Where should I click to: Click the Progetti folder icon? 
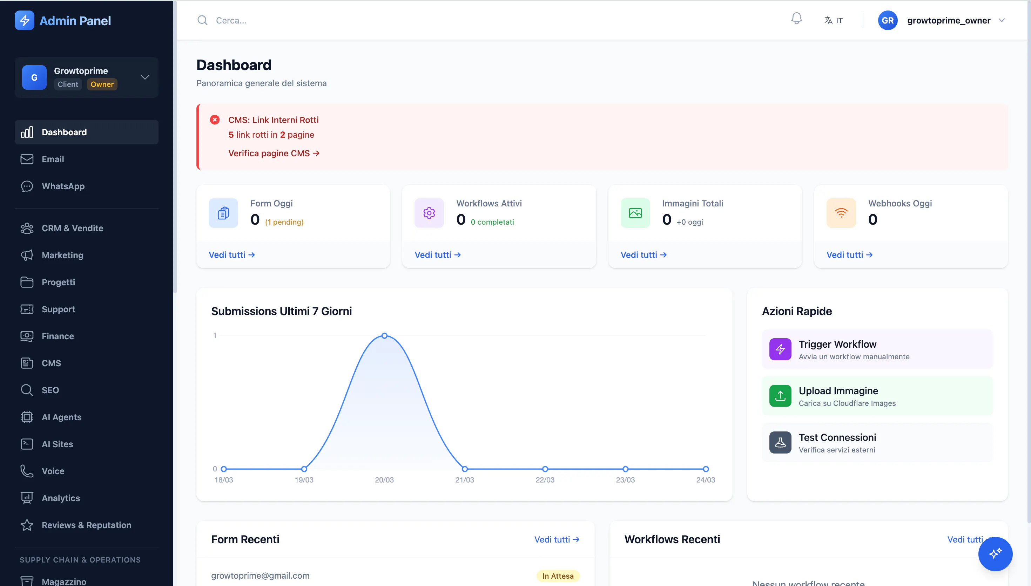(x=27, y=282)
